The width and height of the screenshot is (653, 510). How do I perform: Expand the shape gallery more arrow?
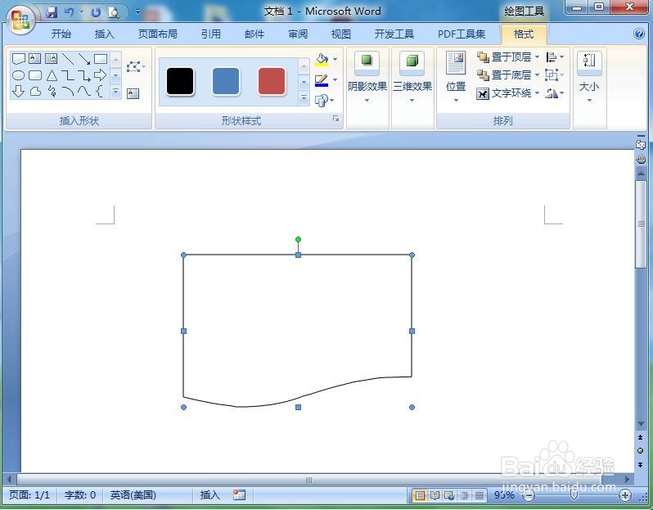tap(116, 91)
